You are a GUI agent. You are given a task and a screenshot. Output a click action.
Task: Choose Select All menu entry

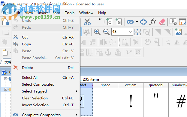(45, 78)
